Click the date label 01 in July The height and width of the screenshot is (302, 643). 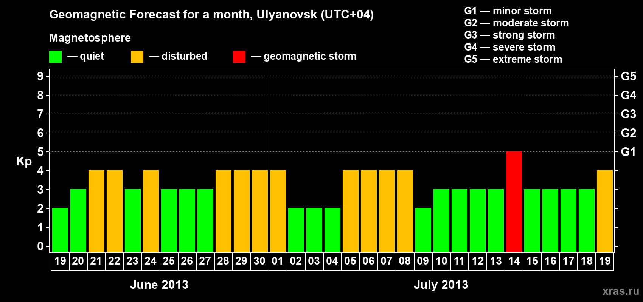click(x=278, y=261)
